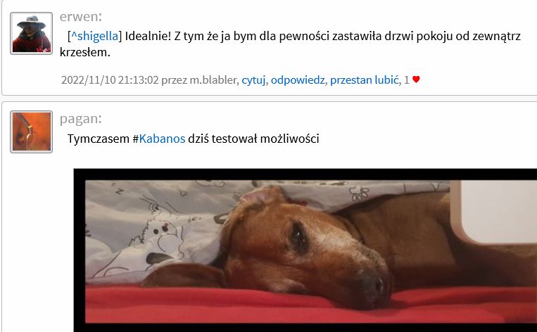
Task: Click the pagan username label
Action: coord(80,119)
